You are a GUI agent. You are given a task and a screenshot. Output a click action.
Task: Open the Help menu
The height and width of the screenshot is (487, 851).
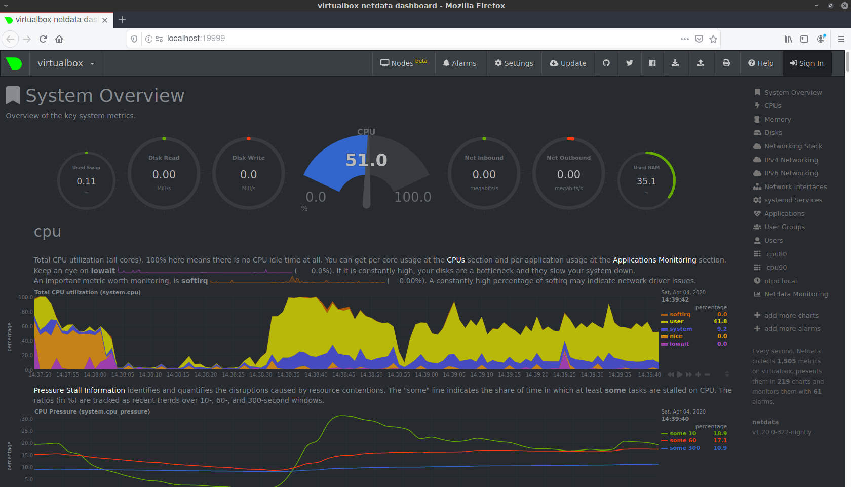coord(761,63)
